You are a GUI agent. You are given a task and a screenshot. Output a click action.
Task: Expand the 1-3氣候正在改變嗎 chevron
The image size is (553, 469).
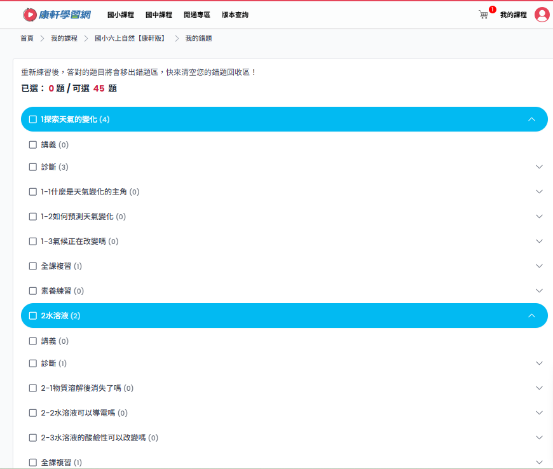tap(540, 241)
